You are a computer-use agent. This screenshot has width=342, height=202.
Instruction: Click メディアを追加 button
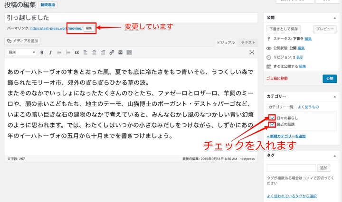pos(22,41)
